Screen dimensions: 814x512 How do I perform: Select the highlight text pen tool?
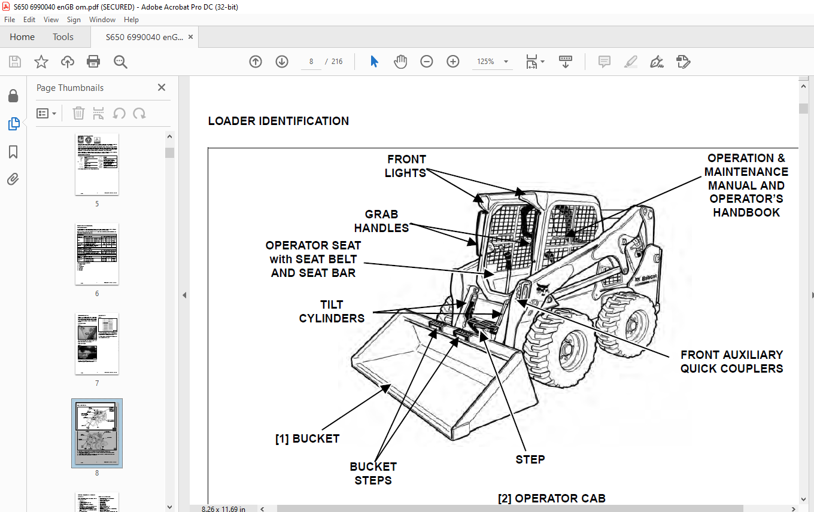[631, 62]
